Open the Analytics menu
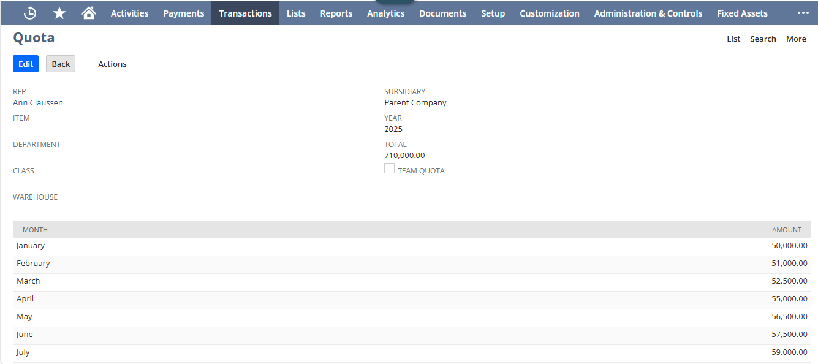 click(x=385, y=13)
